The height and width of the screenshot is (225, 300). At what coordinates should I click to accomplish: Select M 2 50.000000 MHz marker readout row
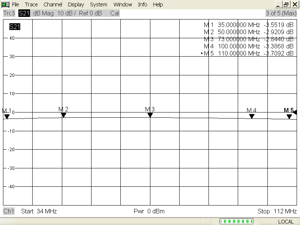click(x=249, y=32)
